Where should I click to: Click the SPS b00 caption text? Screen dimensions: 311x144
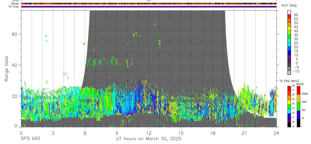[30, 139]
